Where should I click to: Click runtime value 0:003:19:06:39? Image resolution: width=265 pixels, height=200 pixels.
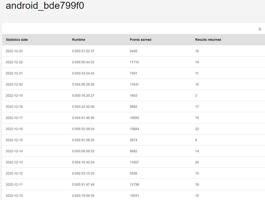tap(83, 195)
